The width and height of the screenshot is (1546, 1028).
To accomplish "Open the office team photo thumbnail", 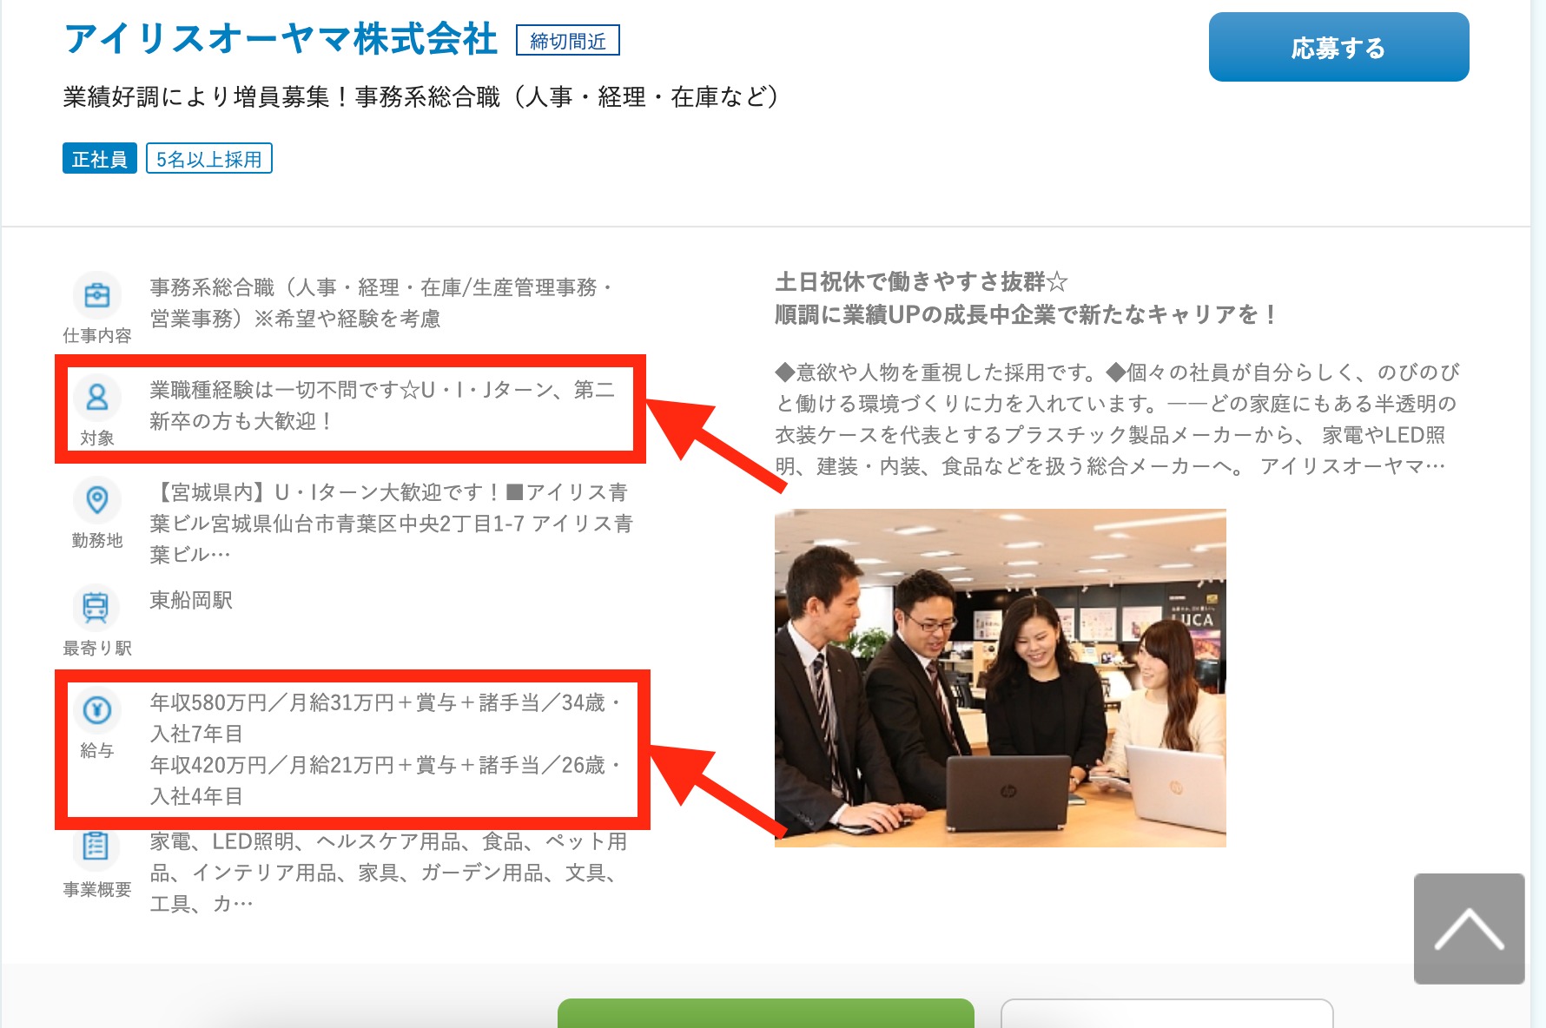I will 1000,677.
